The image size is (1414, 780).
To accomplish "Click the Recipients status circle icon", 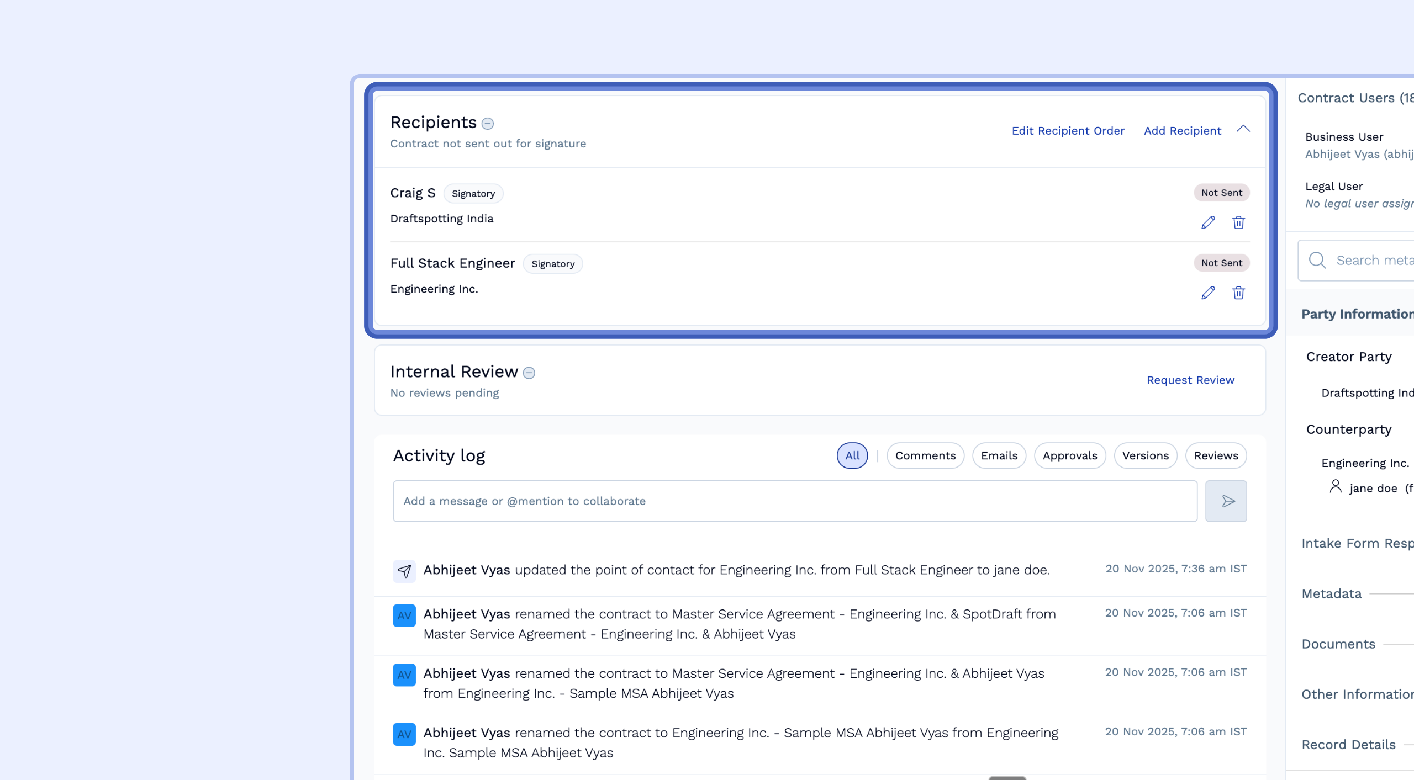I will [487, 124].
